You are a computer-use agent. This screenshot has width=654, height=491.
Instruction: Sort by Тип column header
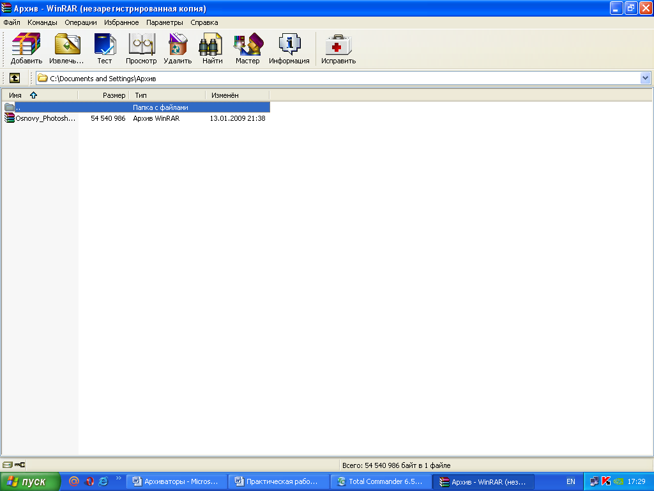coord(167,95)
